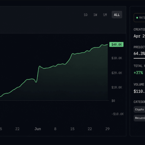
Task: Click the end point of the chart line
Action: coord(108,45)
